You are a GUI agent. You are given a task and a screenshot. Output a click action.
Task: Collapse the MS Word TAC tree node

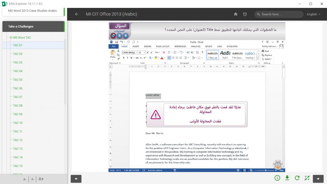11,38
